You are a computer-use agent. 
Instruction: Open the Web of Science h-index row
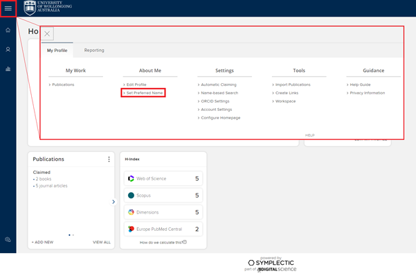coord(163,178)
